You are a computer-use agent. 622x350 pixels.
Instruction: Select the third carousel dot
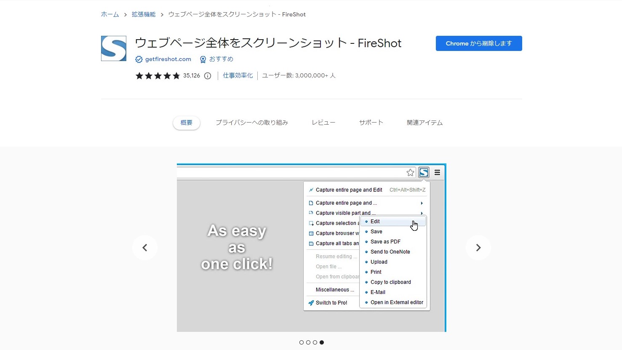pyautogui.click(x=315, y=342)
